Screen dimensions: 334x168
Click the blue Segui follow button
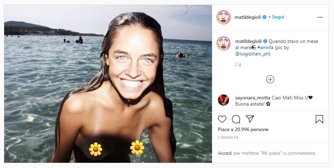click(278, 17)
